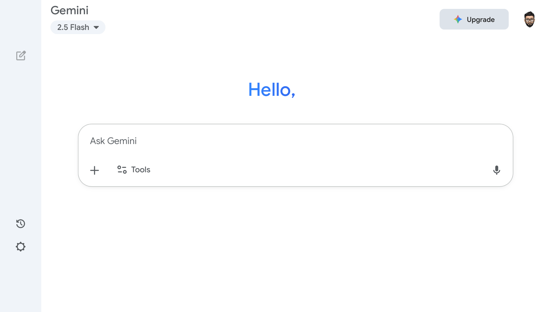Open the settings gear in the sidebar
Screen dimensions: 550x312
(21, 247)
